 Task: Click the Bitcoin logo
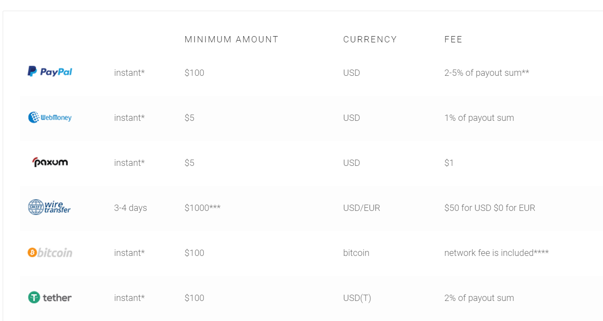tap(50, 253)
